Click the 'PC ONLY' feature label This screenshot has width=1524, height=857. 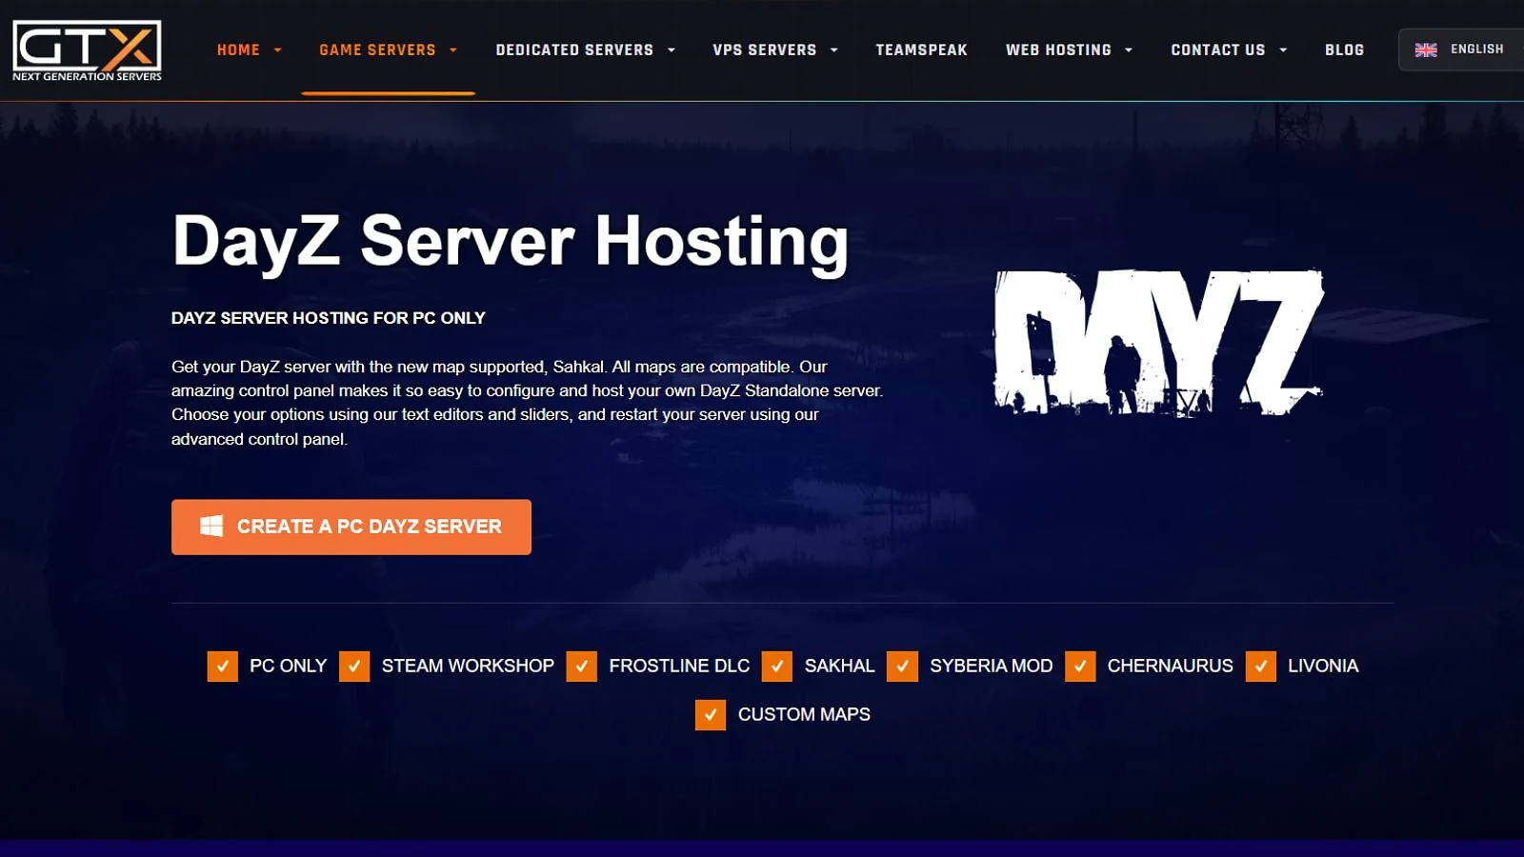(x=288, y=667)
